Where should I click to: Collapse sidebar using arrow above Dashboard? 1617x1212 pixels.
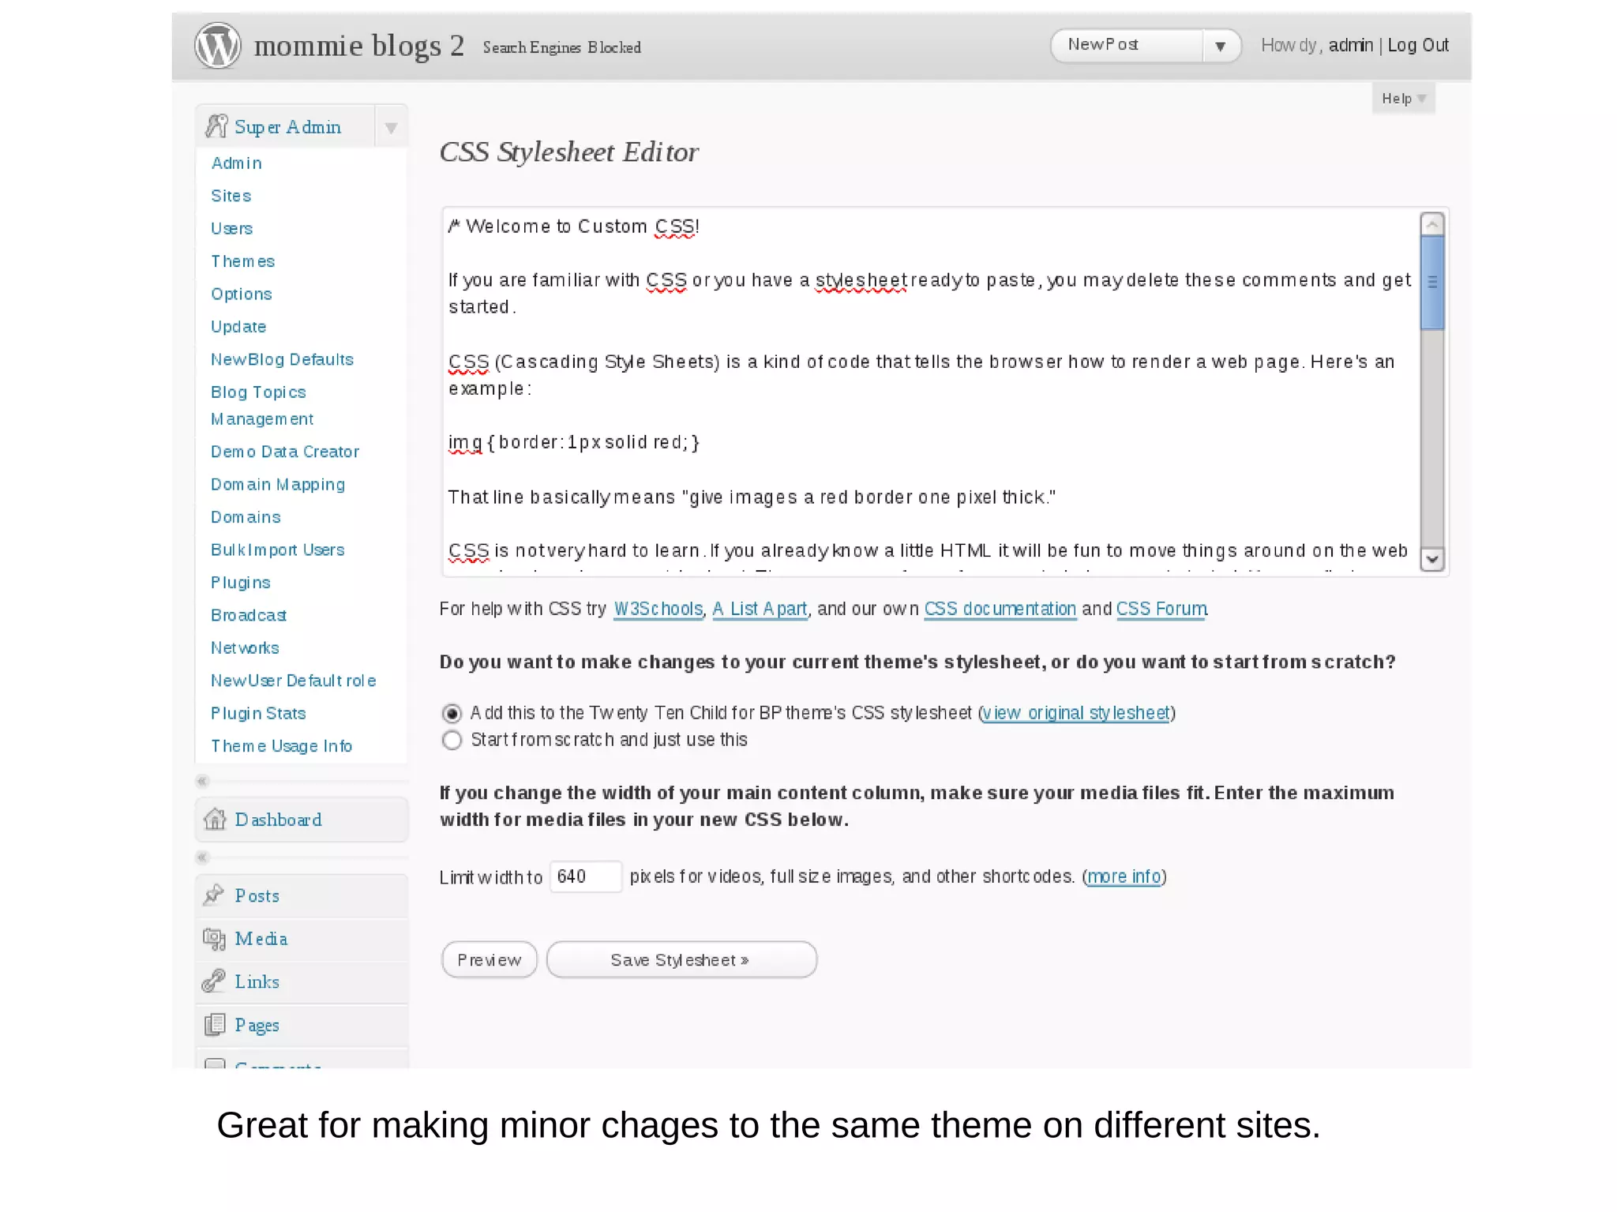pyautogui.click(x=202, y=781)
